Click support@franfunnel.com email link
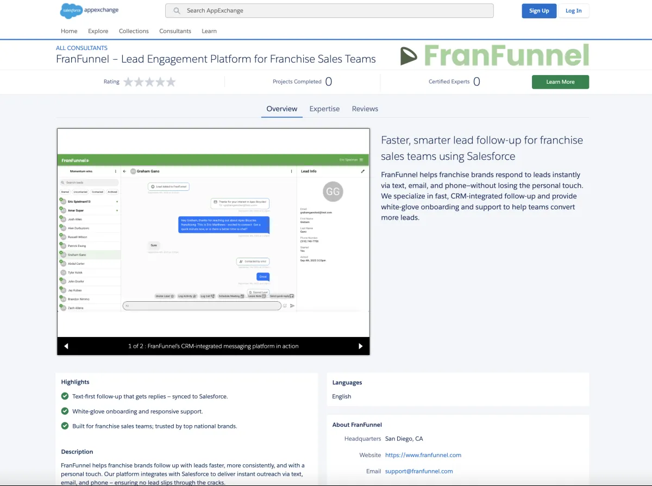Image resolution: width=652 pixels, height=486 pixels. pyautogui.click(x=419, y=471)
